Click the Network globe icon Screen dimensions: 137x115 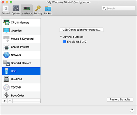(x=6, y=55)
